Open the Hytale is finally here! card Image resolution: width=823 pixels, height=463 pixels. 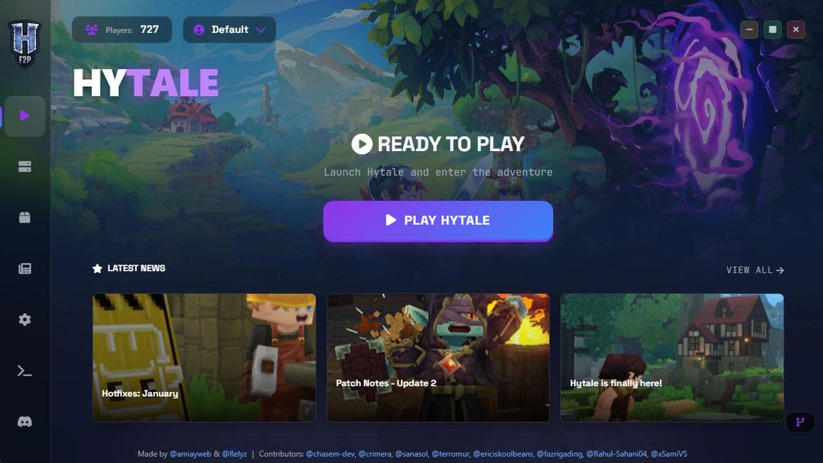[672, 358]
